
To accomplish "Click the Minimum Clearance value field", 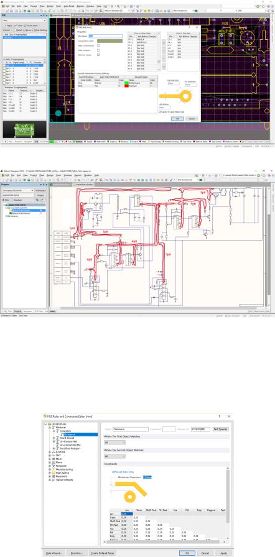I will point(147,477).
